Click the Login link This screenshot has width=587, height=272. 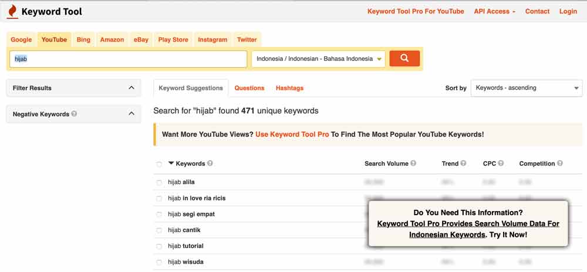coord(568,12)
